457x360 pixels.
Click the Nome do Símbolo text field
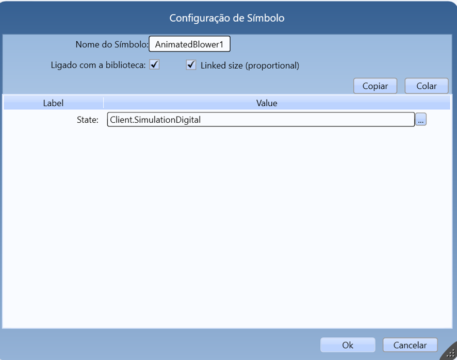(189, 44)
